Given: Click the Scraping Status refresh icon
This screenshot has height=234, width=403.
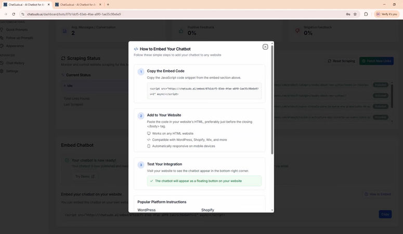Looking at the screenshot, I should click(63, 58).
